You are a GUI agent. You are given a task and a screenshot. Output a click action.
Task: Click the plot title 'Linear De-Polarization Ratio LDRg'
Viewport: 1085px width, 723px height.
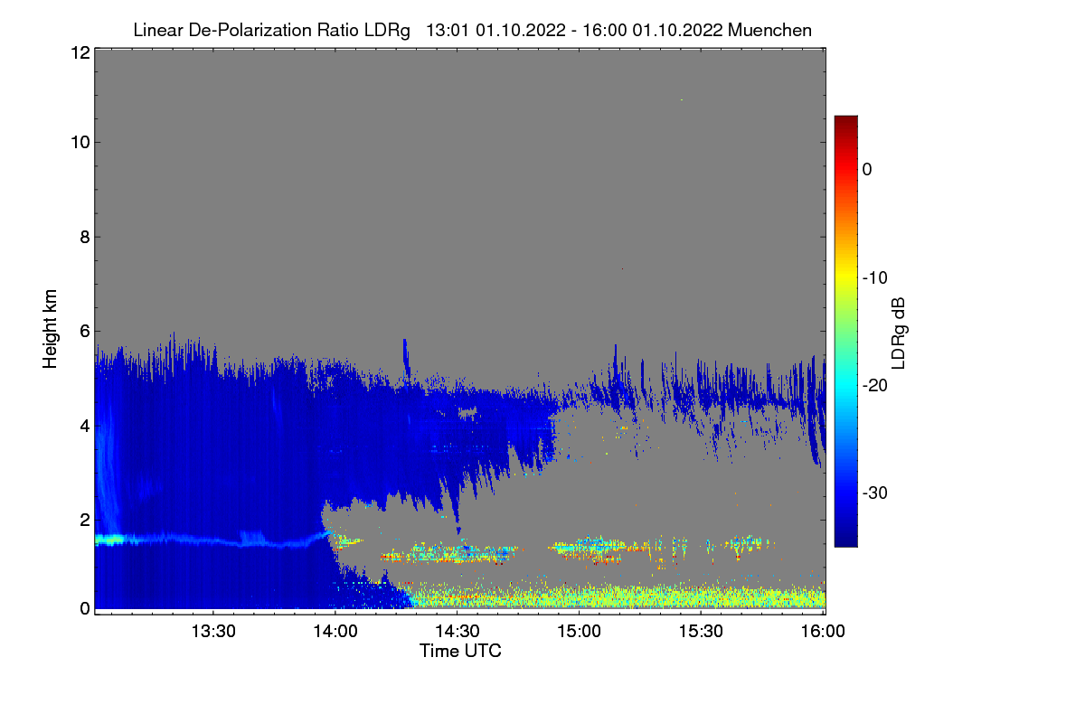click(271, 30)
